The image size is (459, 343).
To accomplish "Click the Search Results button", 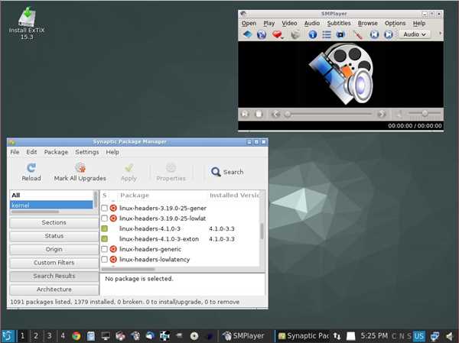I will pyautogui.click(x=54, y=276).
